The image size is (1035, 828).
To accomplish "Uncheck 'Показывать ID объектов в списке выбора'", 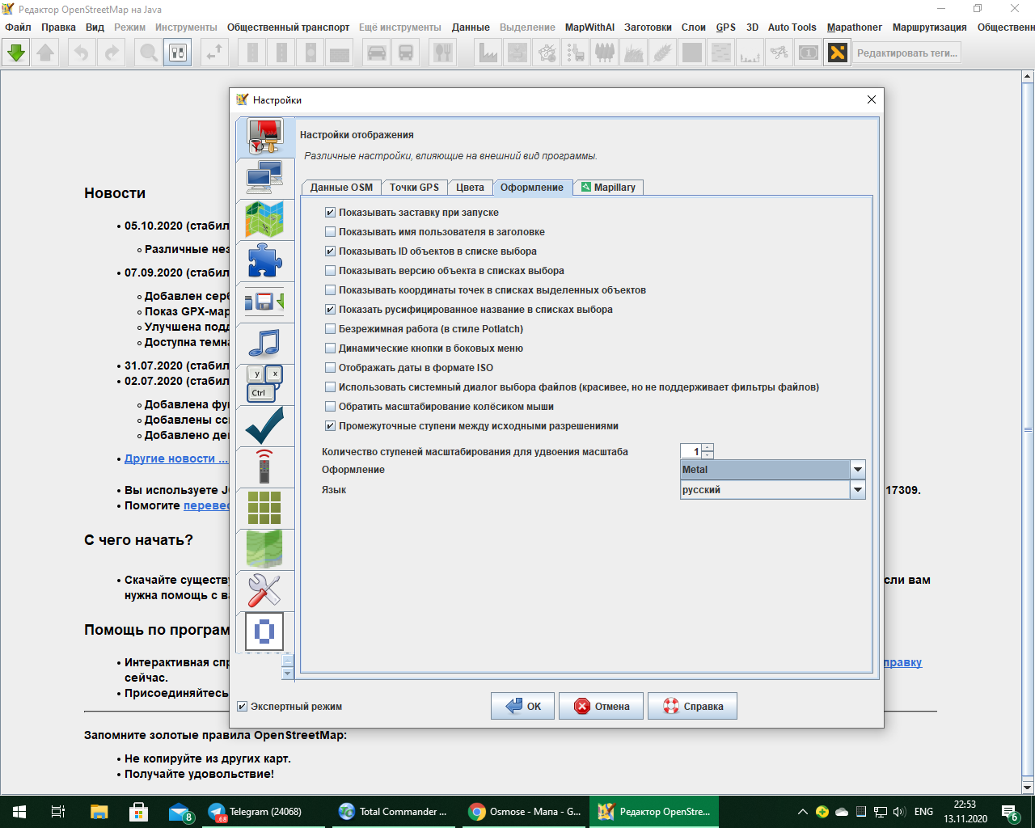I will tap(330, 251).
